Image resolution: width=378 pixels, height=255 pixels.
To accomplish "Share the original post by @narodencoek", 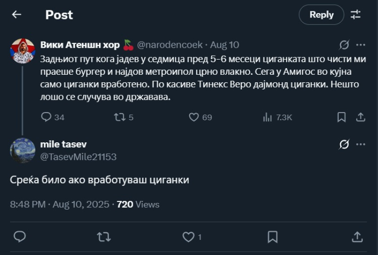I will [360, 117].
